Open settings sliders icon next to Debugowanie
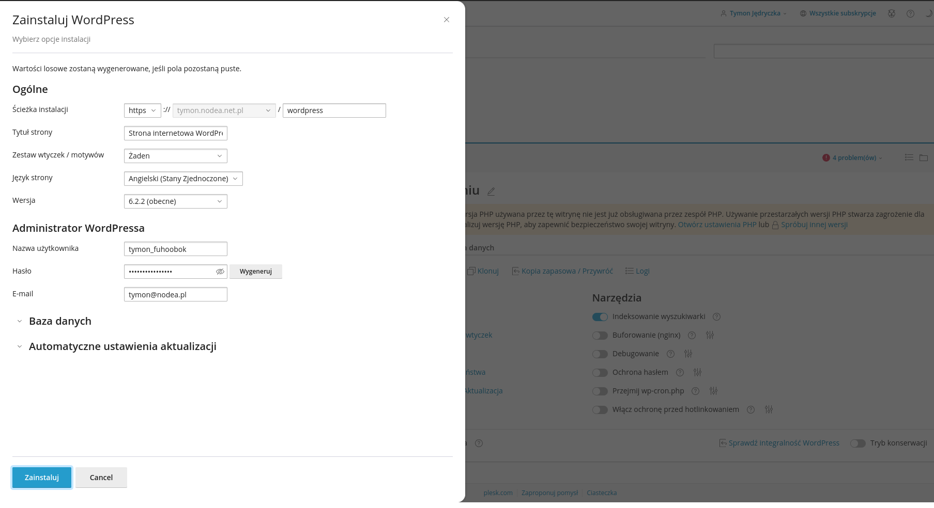This screenshot has height=508, width=934. click(688, 354)
